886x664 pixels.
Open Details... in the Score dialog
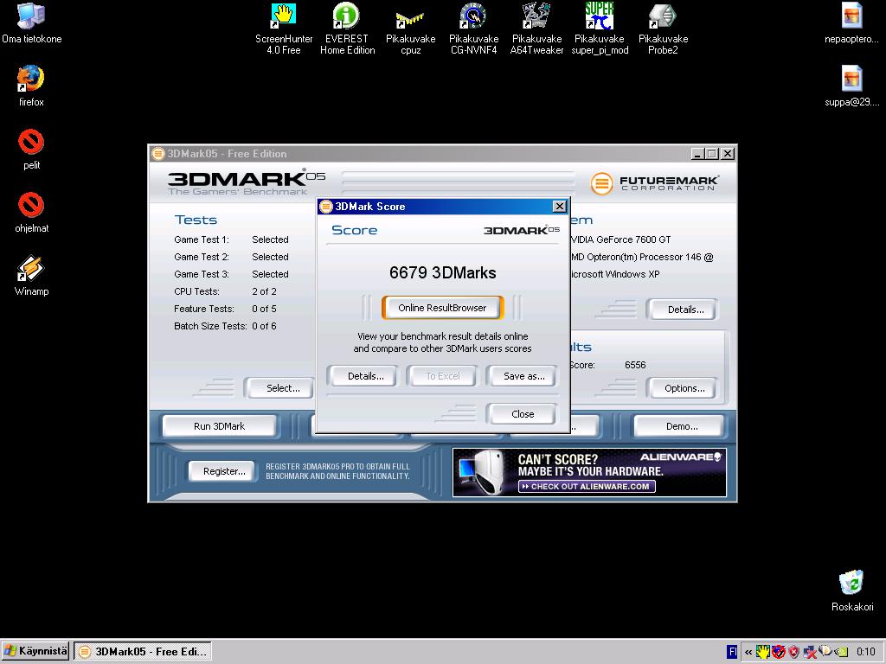[365, 376]
